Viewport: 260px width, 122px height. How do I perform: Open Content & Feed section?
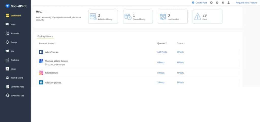click(x=18, y=87)
